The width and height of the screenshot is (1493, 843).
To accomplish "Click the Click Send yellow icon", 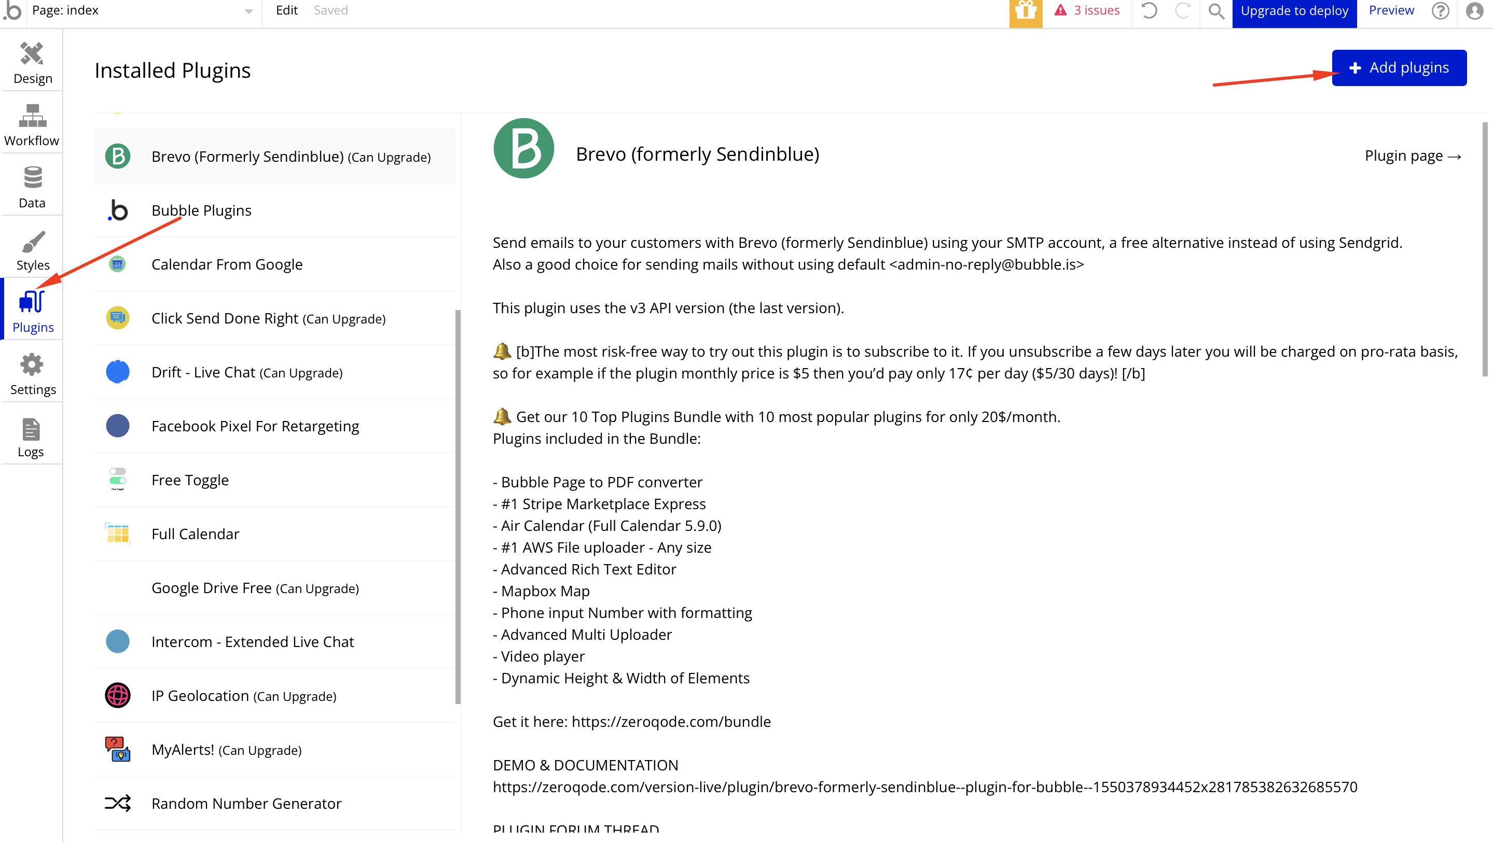I will click(x=118, y=318).
